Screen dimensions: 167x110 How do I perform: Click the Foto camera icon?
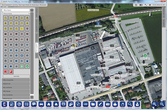point(108,104)
